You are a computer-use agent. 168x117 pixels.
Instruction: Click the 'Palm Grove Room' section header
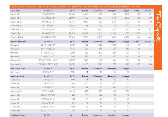[18, 69]
